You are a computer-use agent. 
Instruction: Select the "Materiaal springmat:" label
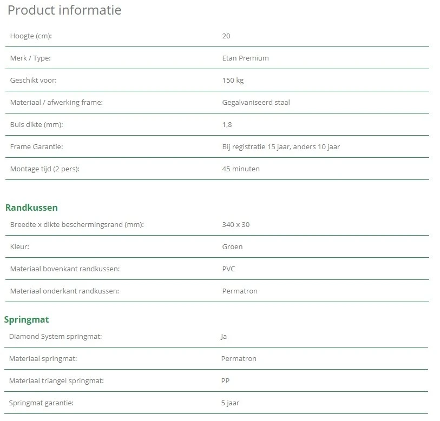[x=43, y=359]
